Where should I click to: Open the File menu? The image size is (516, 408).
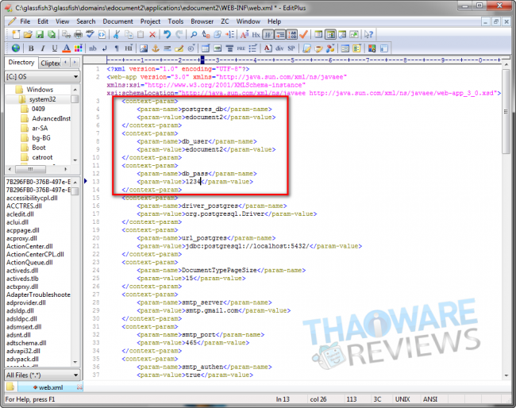click(x=25, y=21)
